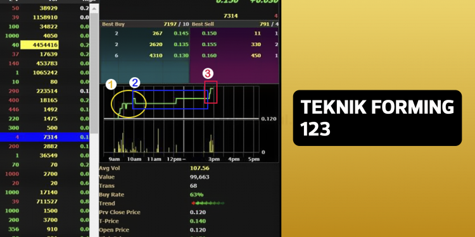Select the row with volume 1475
This screenshot has width=475, height=237.
coord(45,119)
